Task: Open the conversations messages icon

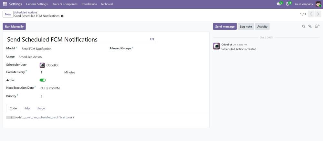Action: 279,4
